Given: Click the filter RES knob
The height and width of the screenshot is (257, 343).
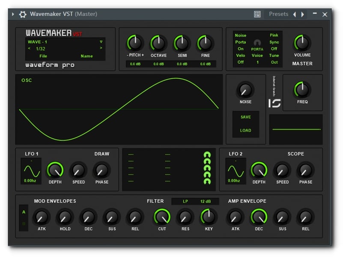Looking at the screenshot, I should (x=185, y=217).
